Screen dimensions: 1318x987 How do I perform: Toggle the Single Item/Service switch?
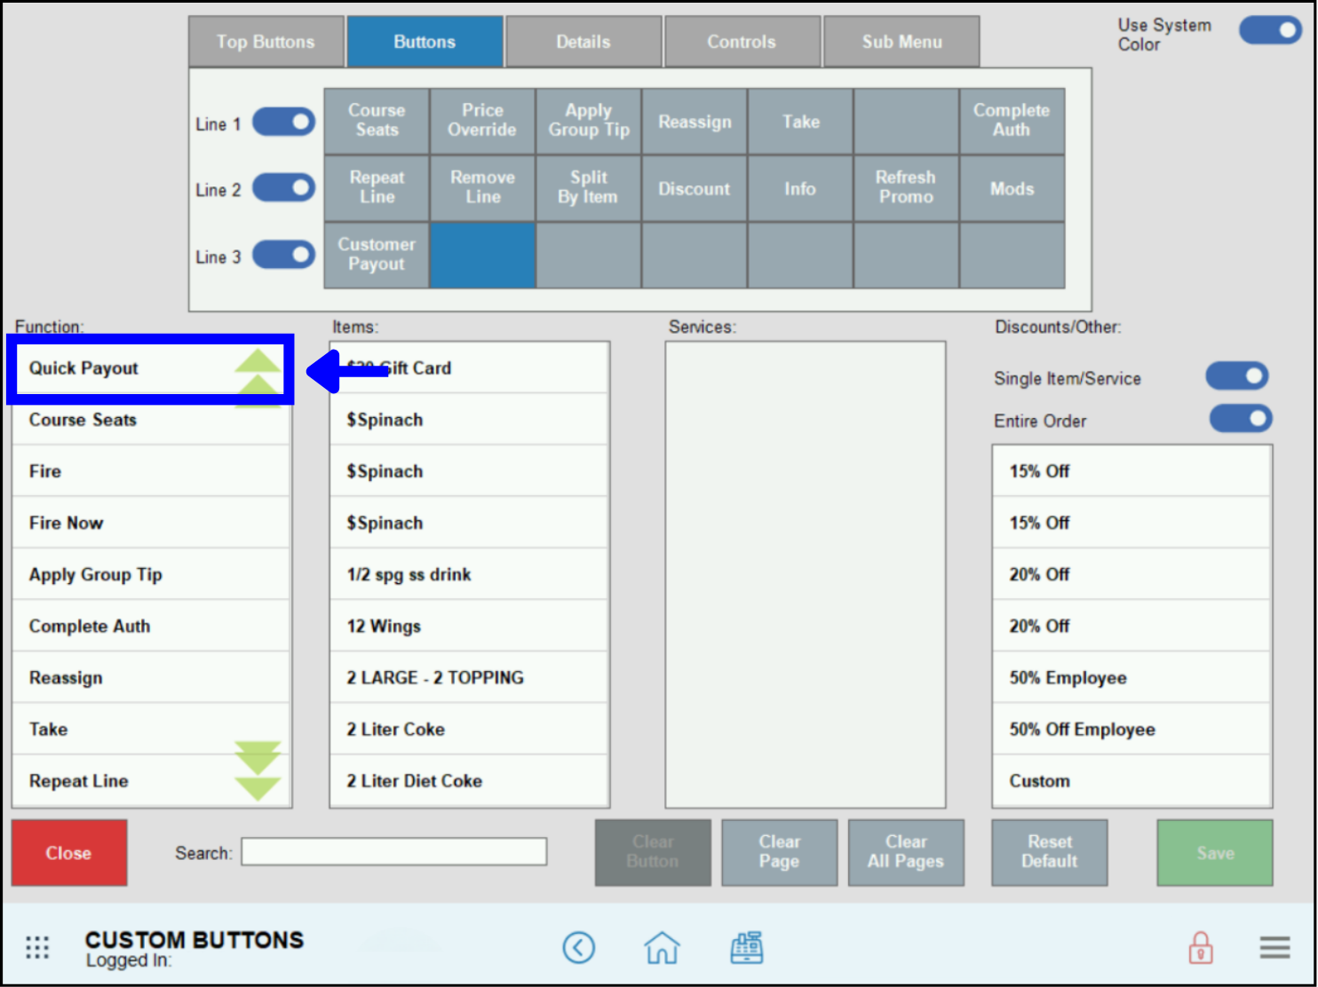(x=1237, y=375)
